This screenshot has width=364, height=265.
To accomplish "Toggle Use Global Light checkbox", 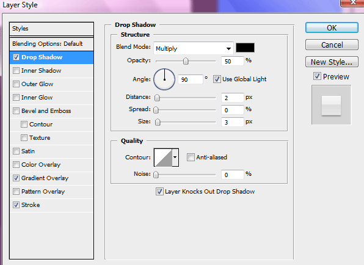I will (217, 79).
